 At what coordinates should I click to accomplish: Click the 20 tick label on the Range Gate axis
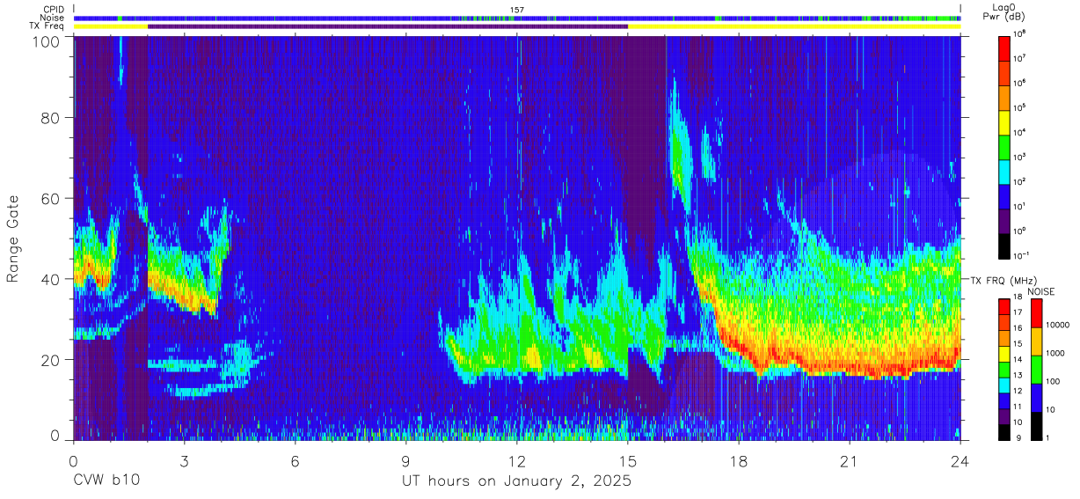pos(49,359)
